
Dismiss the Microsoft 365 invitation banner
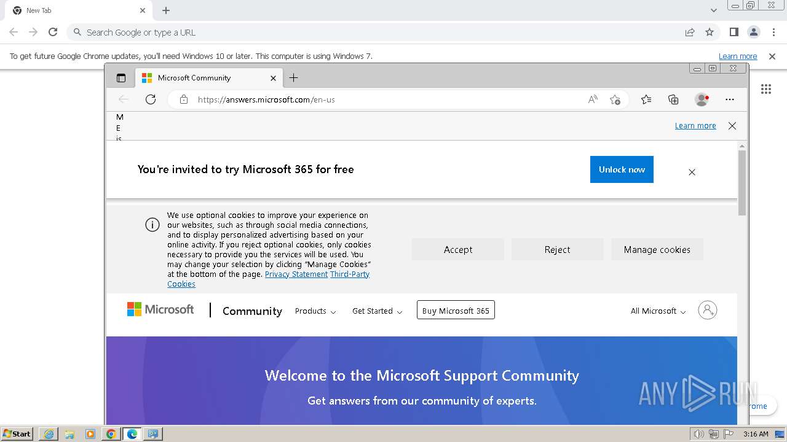[x=692, y=173]
